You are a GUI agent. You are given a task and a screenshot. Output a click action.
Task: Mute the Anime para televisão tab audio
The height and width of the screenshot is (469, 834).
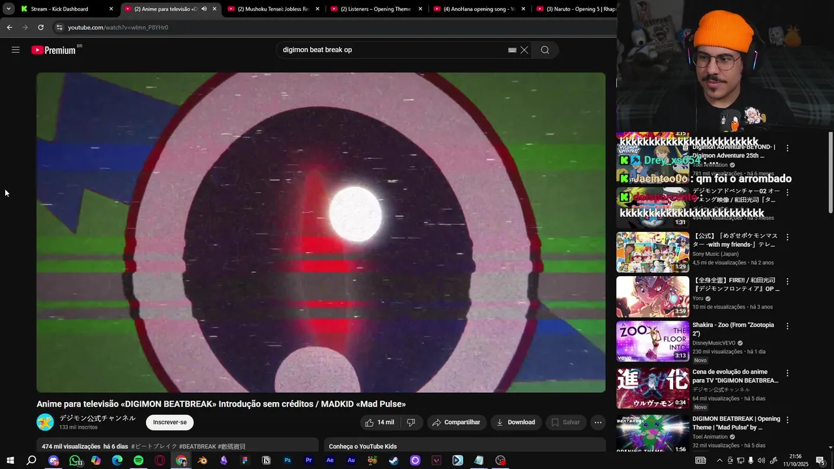[204, 9]
